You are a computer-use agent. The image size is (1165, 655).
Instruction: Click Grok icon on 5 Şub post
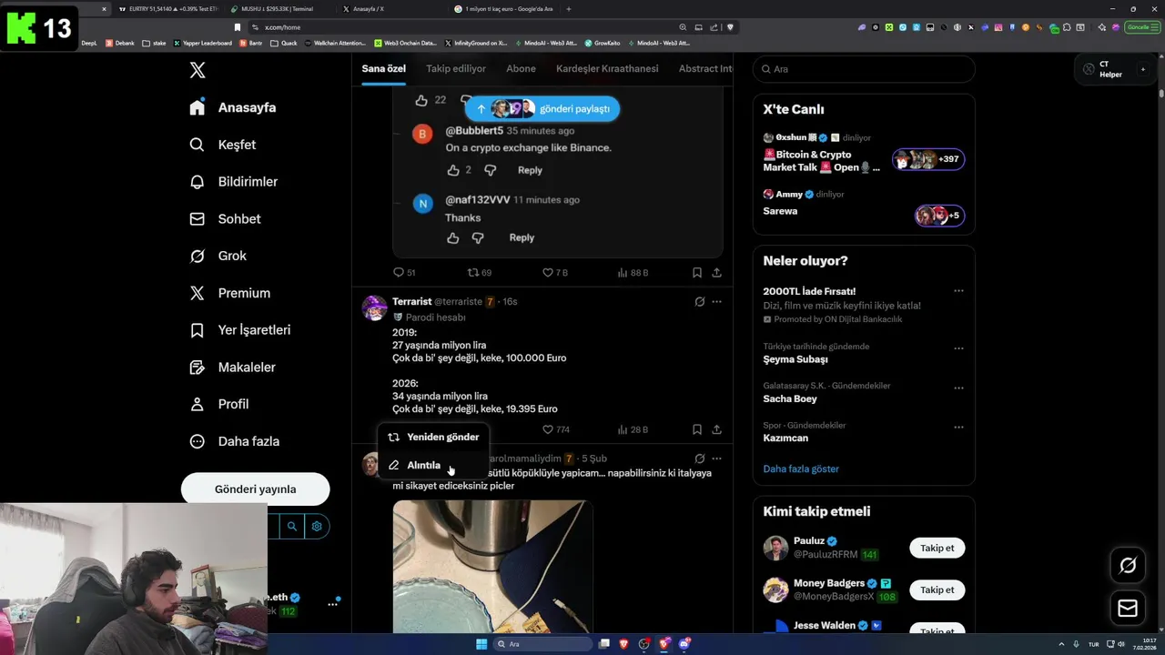pyautogui.click(x=699, y=458)
